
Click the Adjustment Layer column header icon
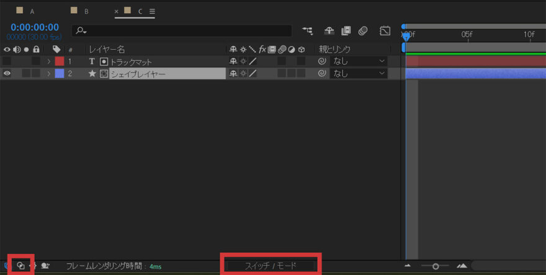[x=292, y=50]
